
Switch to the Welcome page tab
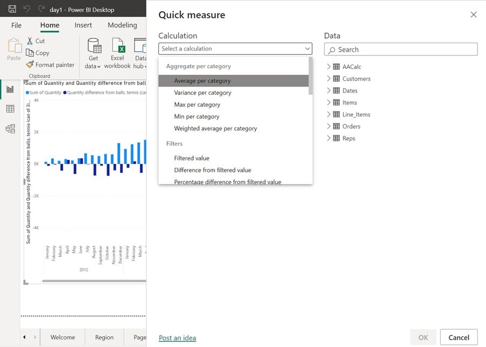point(62,337)
